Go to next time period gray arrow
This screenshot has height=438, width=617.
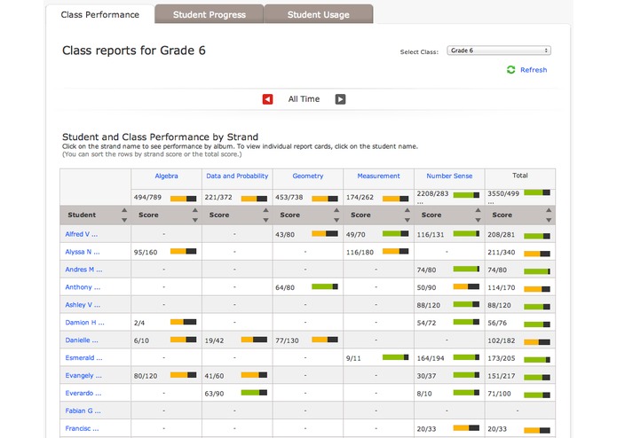click(x=340, y=99)
